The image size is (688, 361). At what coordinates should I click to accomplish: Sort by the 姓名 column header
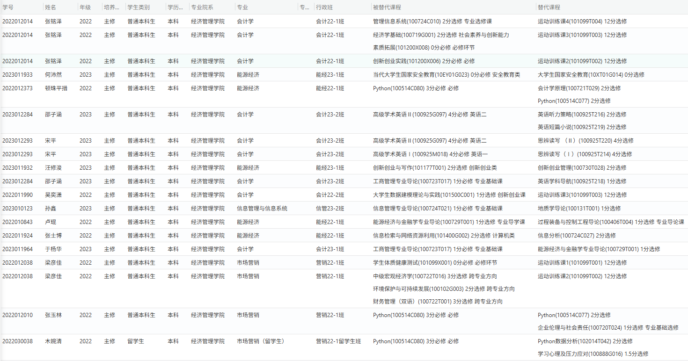point(50,7)
